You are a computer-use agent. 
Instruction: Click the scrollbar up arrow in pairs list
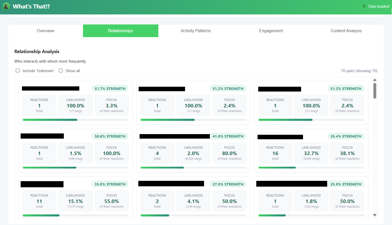click(375, 80)
